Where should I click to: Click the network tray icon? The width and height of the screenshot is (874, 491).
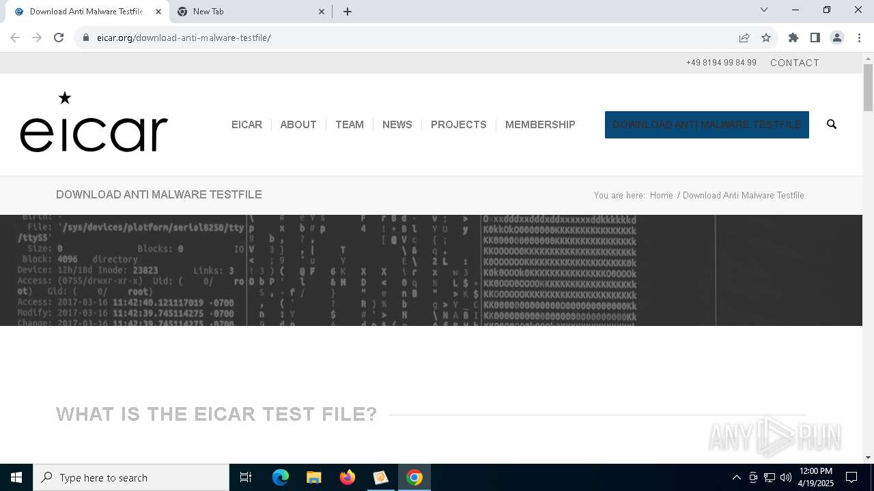(x=770, y=477)
